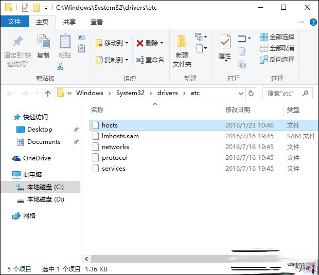319x275 pixels.
Task: Click Windows in the breadcrumb path
Action: (x=90, y=93)
